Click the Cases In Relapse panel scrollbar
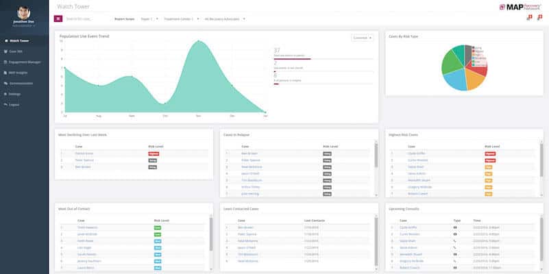549x274 pixels. pos(376,155)
